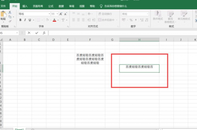Toggle Middle Align for cell text

click(78, 14)
